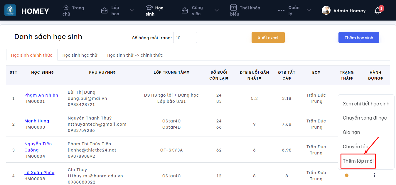396x185 pixels.
Task: Open the Học sinh thử -> chính thức tab
Action: 135,55
